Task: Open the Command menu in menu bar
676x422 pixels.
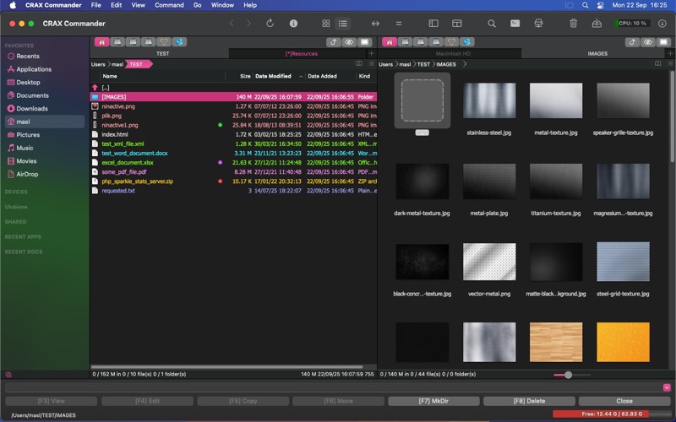Action: (x=169, y=5)
